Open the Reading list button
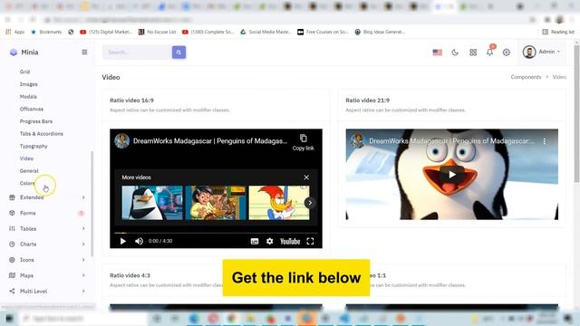 pos(558,32)
